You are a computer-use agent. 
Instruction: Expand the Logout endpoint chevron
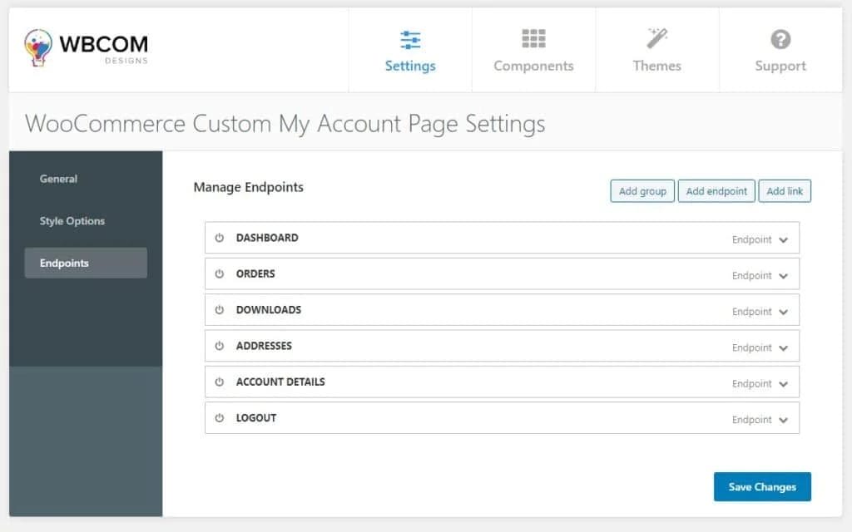783,421
